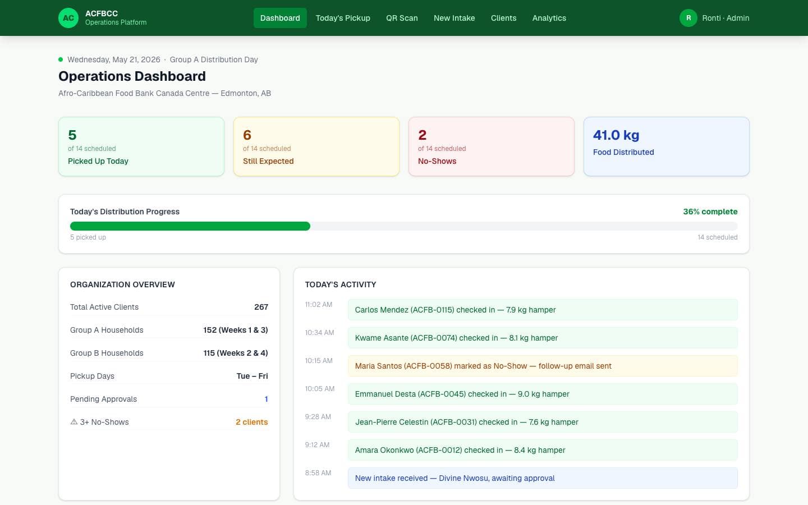Viewport: 808px width, 505px height.
Task: Click the green AC logo badge
Action: [x=68, y=18]
